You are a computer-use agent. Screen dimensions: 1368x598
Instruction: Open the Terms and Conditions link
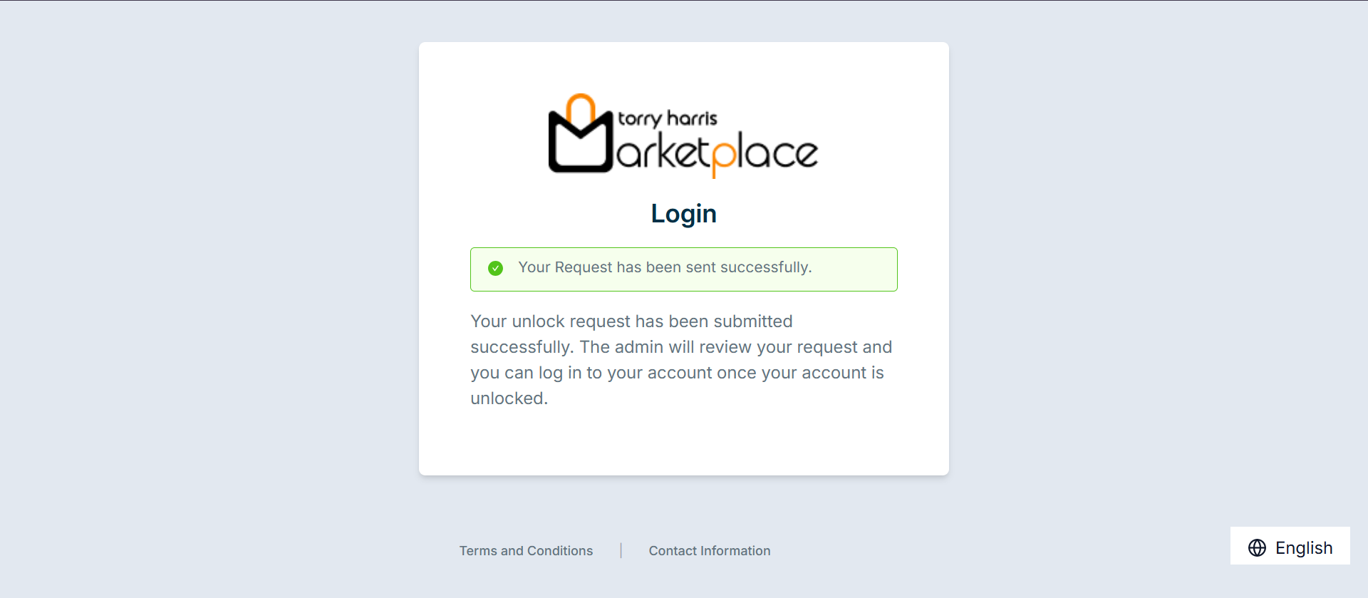526,551
